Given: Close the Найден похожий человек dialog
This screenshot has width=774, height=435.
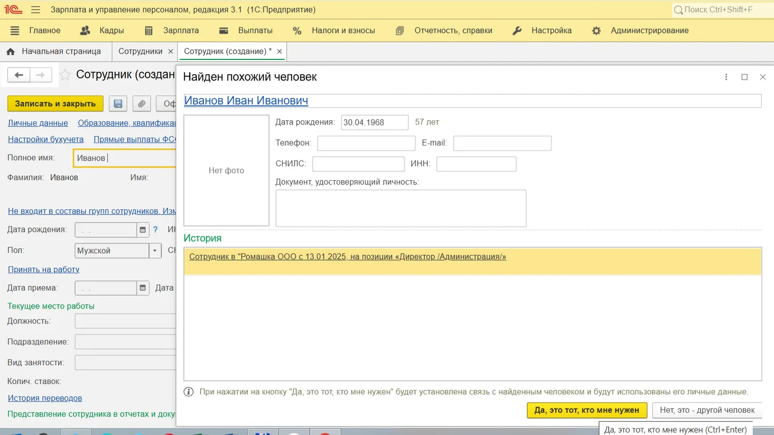Looking at the screenshot, I should (763, 77).
